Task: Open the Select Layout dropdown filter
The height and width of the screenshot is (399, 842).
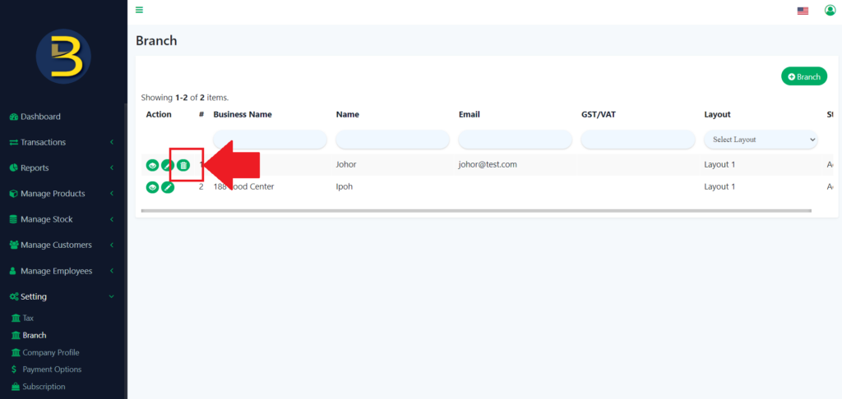Action: 761,140
